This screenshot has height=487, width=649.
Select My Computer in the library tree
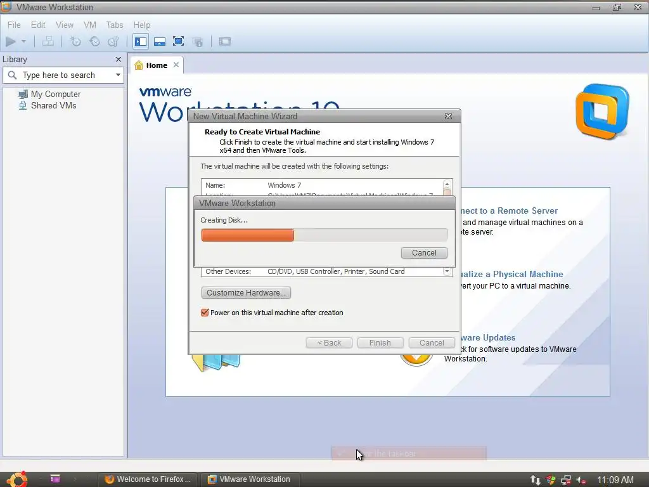(x=49, y=94)
